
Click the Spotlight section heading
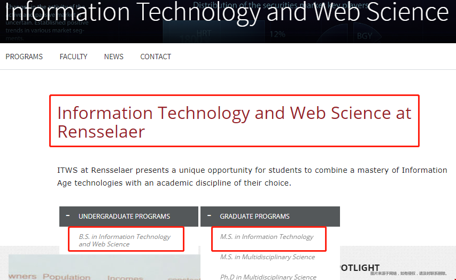359,268
